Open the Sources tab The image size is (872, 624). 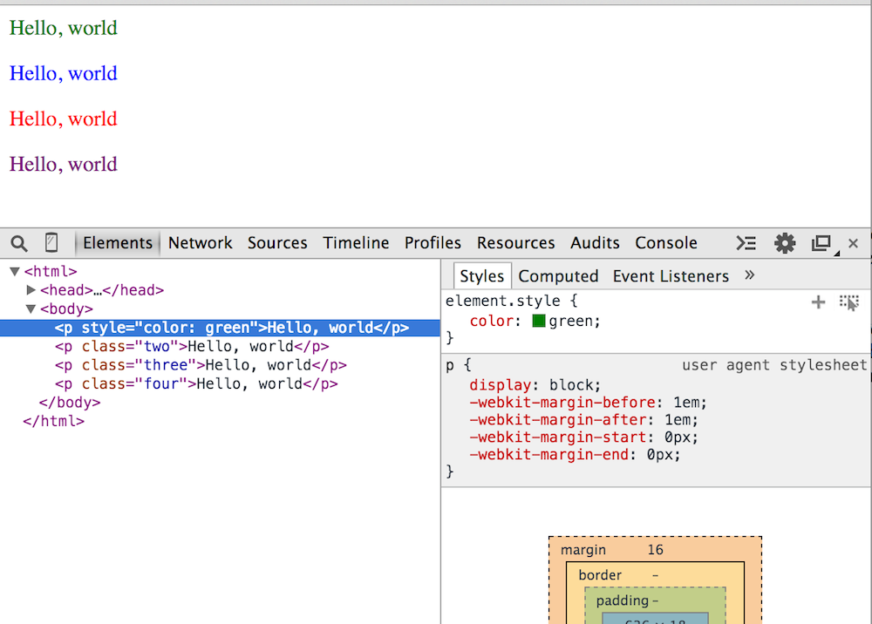277,243
